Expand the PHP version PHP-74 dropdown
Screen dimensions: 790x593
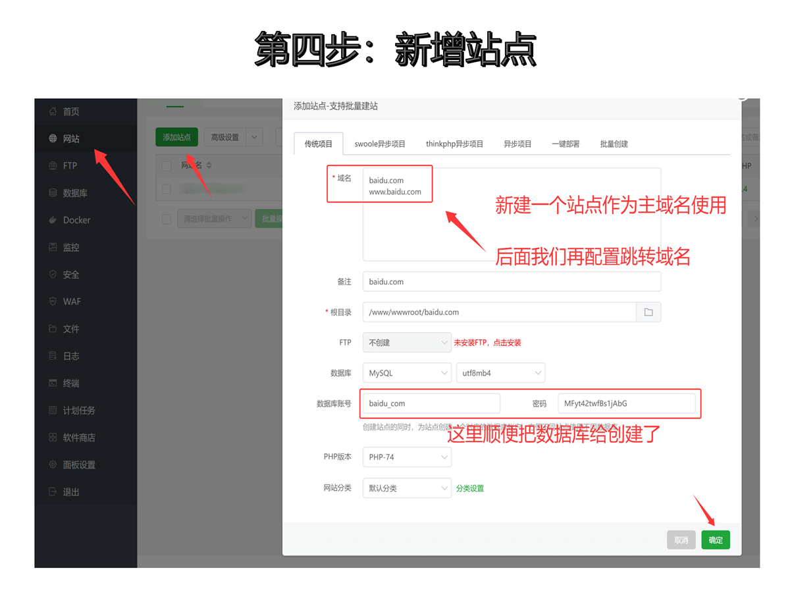click(407, 457)
